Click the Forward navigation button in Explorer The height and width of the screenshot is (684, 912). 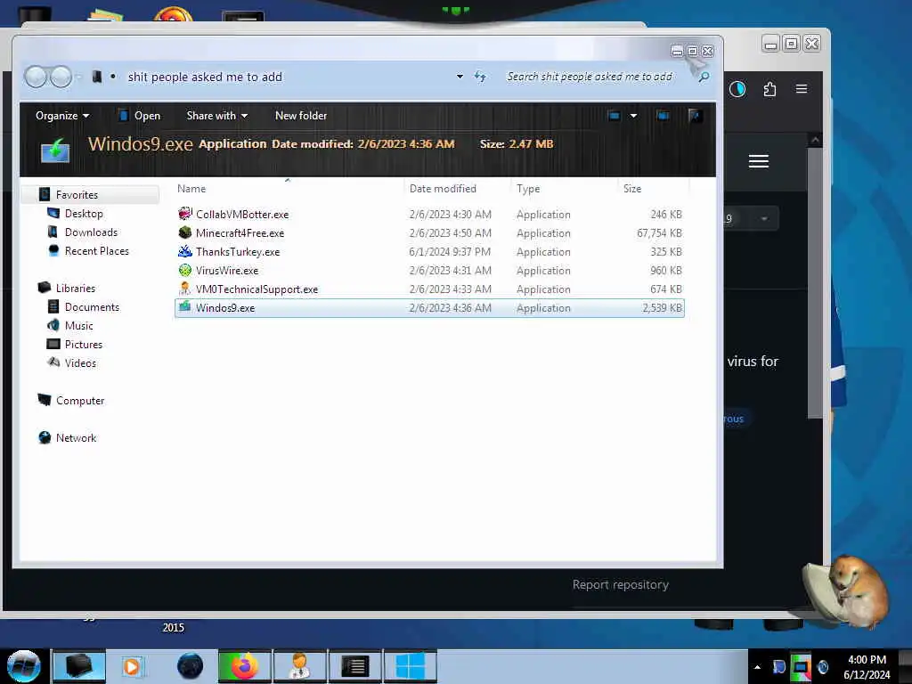pos(61,77)
